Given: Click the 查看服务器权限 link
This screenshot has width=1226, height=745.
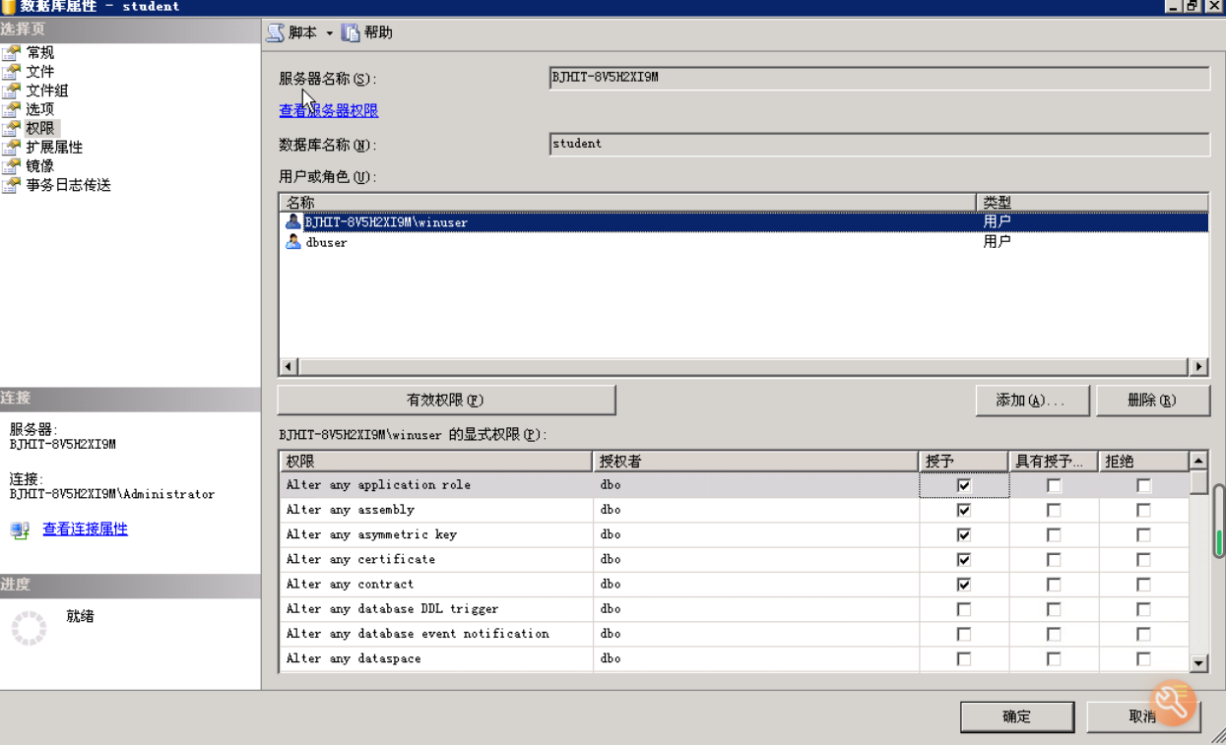Looking at the screenshot, I should pos(328,110).
